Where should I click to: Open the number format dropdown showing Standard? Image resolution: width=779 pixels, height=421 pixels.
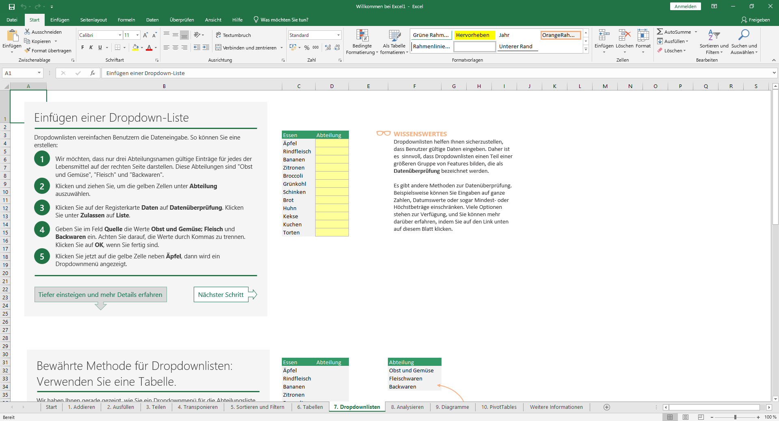(x=338, y=35)
